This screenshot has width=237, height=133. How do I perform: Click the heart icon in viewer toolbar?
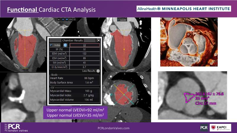pos(67,20)
